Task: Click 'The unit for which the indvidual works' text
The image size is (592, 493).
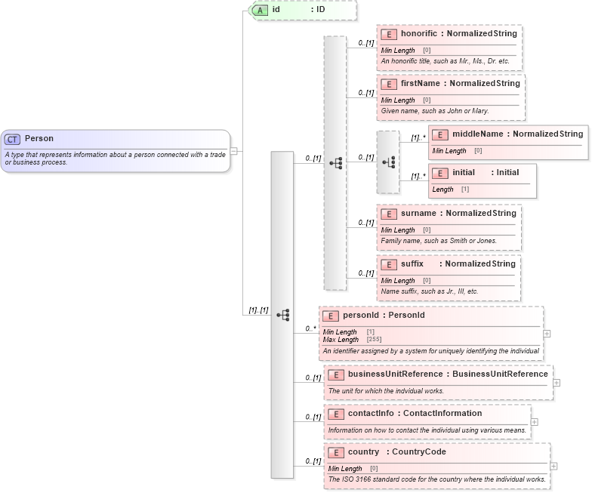Action: (x=386, y=391)
